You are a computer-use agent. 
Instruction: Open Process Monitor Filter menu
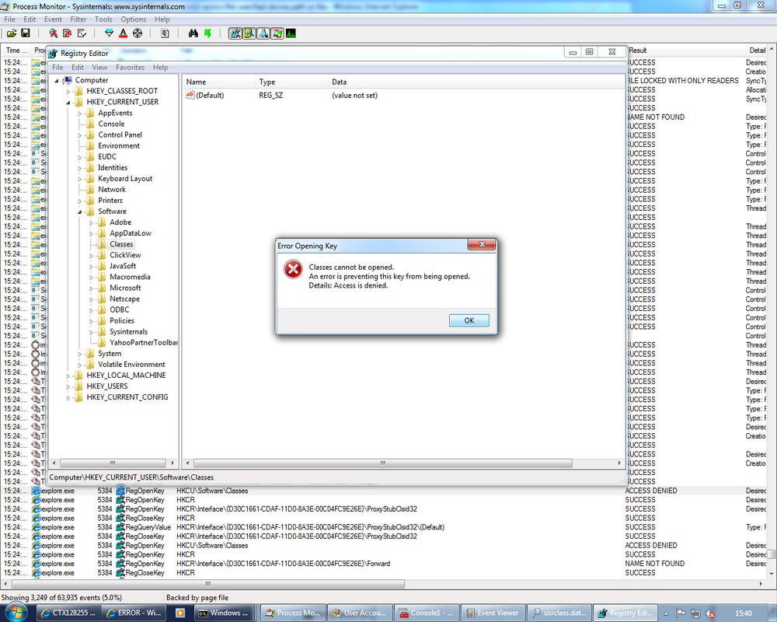tap(78, 19)
